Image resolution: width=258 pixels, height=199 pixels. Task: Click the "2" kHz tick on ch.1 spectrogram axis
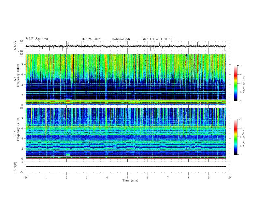click(23, 95)
